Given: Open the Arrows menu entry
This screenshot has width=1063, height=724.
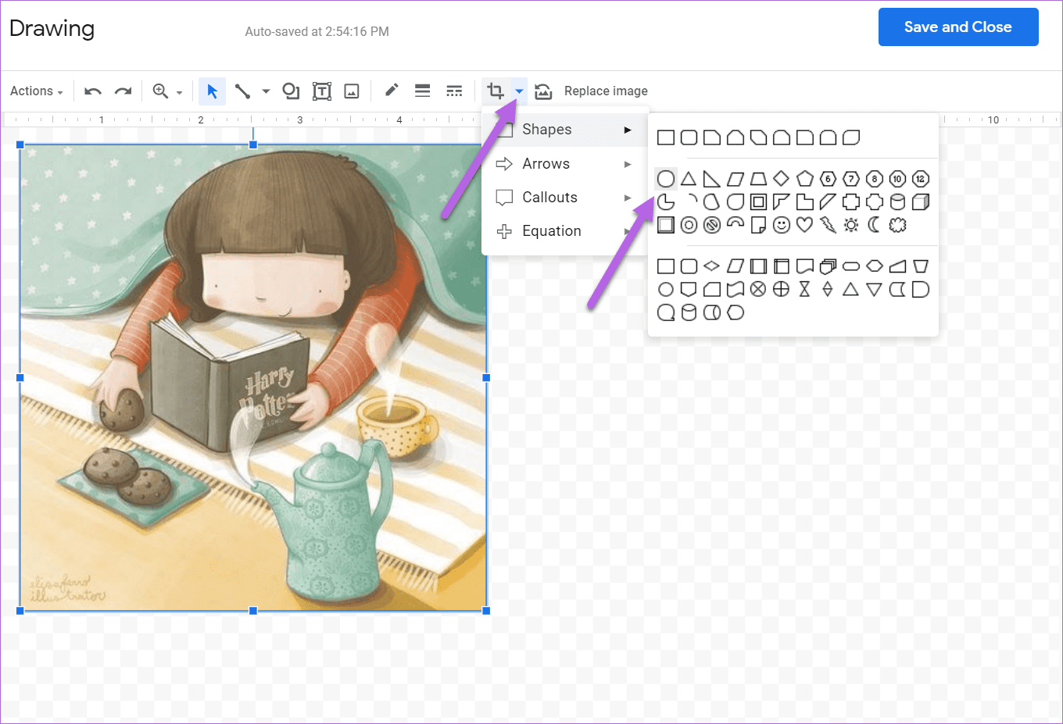Looking at the screenshot, I should 565,164.
